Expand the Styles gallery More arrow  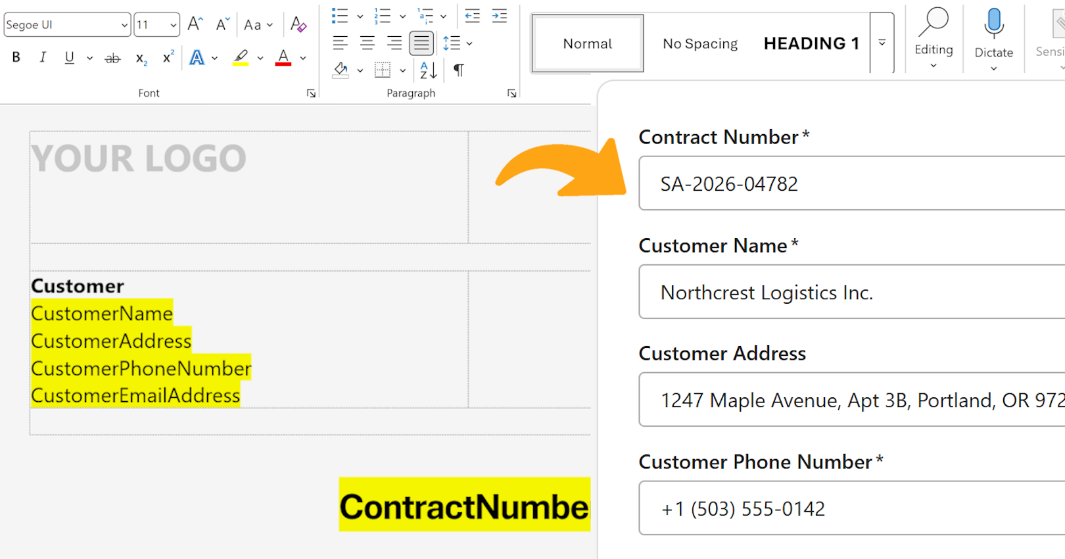pos(882,43)
